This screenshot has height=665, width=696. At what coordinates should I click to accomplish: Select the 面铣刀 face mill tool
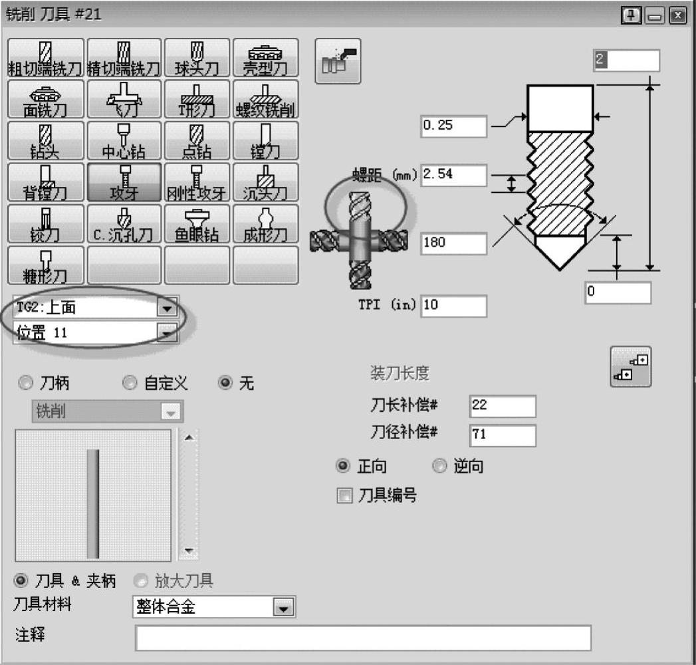point(46,99)
